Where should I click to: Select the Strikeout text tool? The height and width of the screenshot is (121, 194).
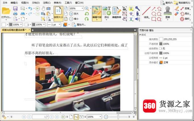click(131, 14)
